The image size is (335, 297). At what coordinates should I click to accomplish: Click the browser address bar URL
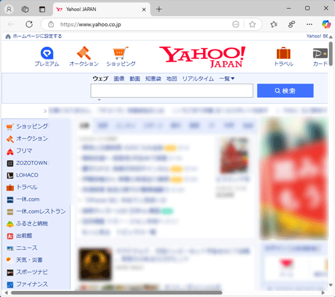coord(90,24)
